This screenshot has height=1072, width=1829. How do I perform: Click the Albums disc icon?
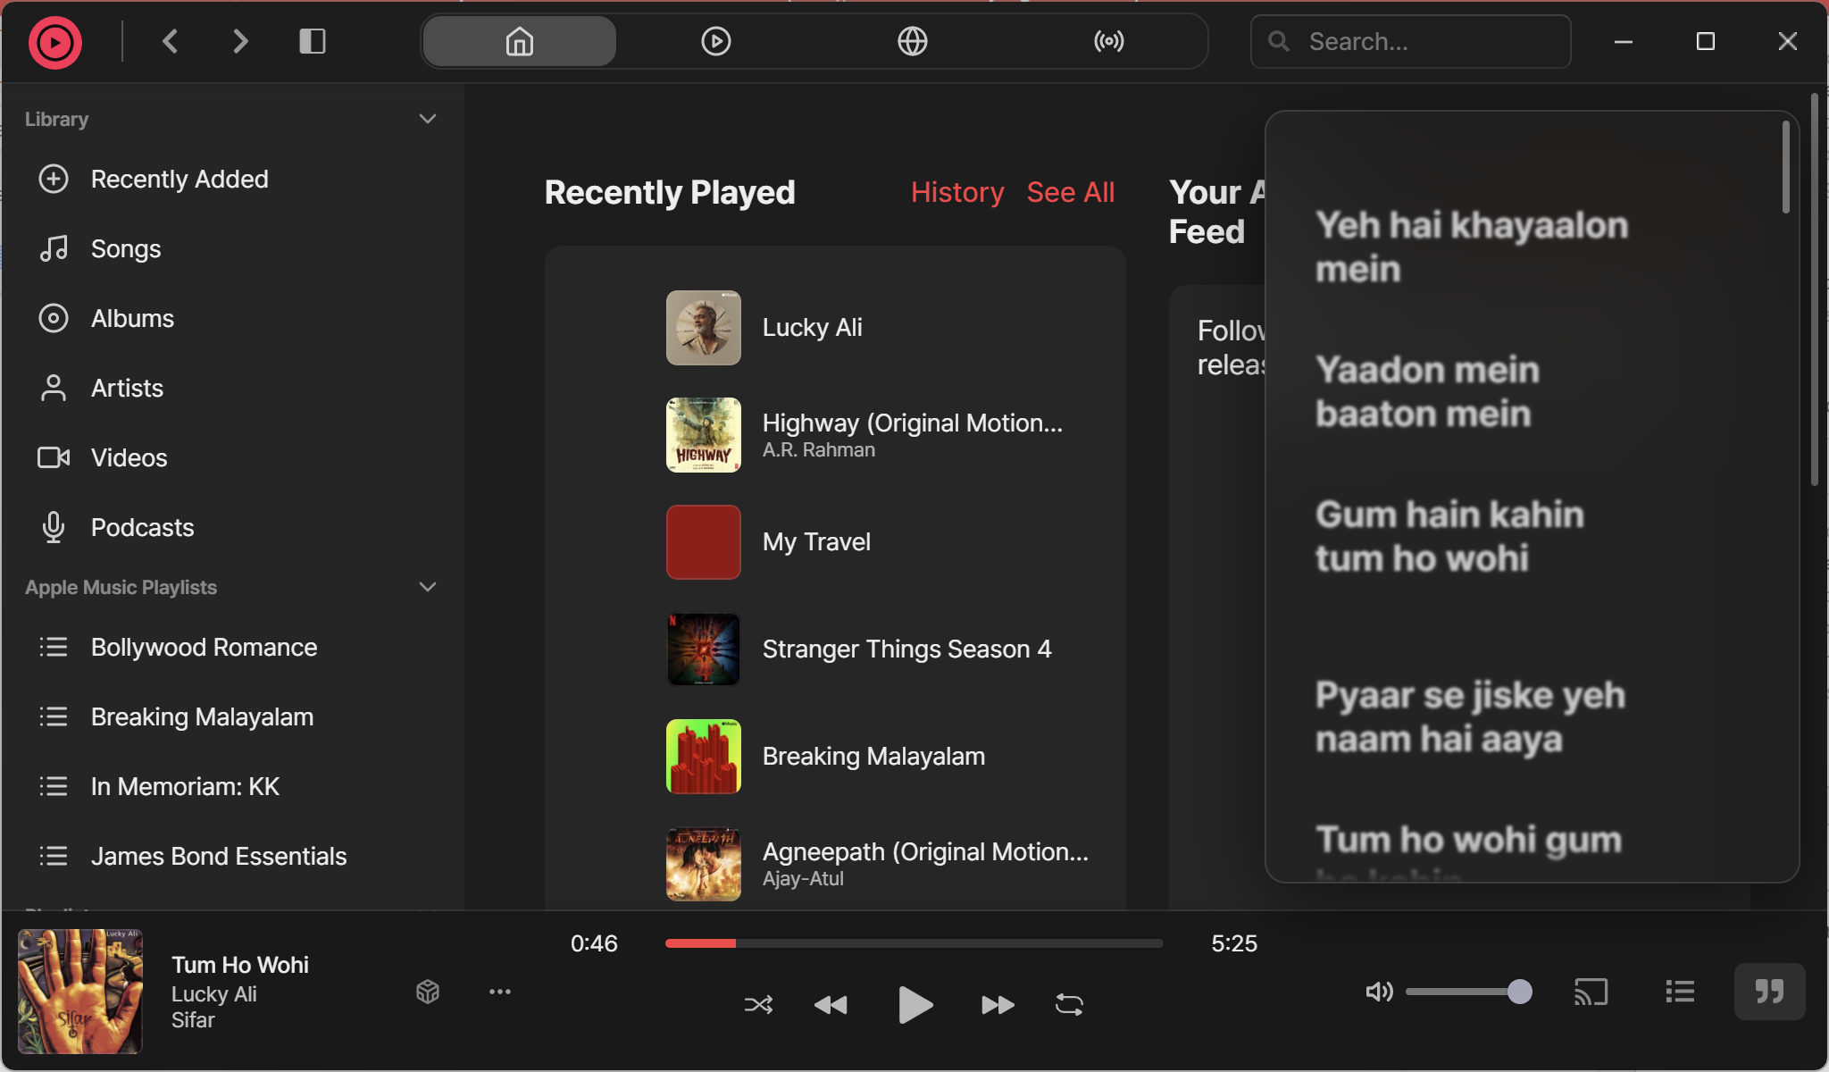tap(54, 318)
